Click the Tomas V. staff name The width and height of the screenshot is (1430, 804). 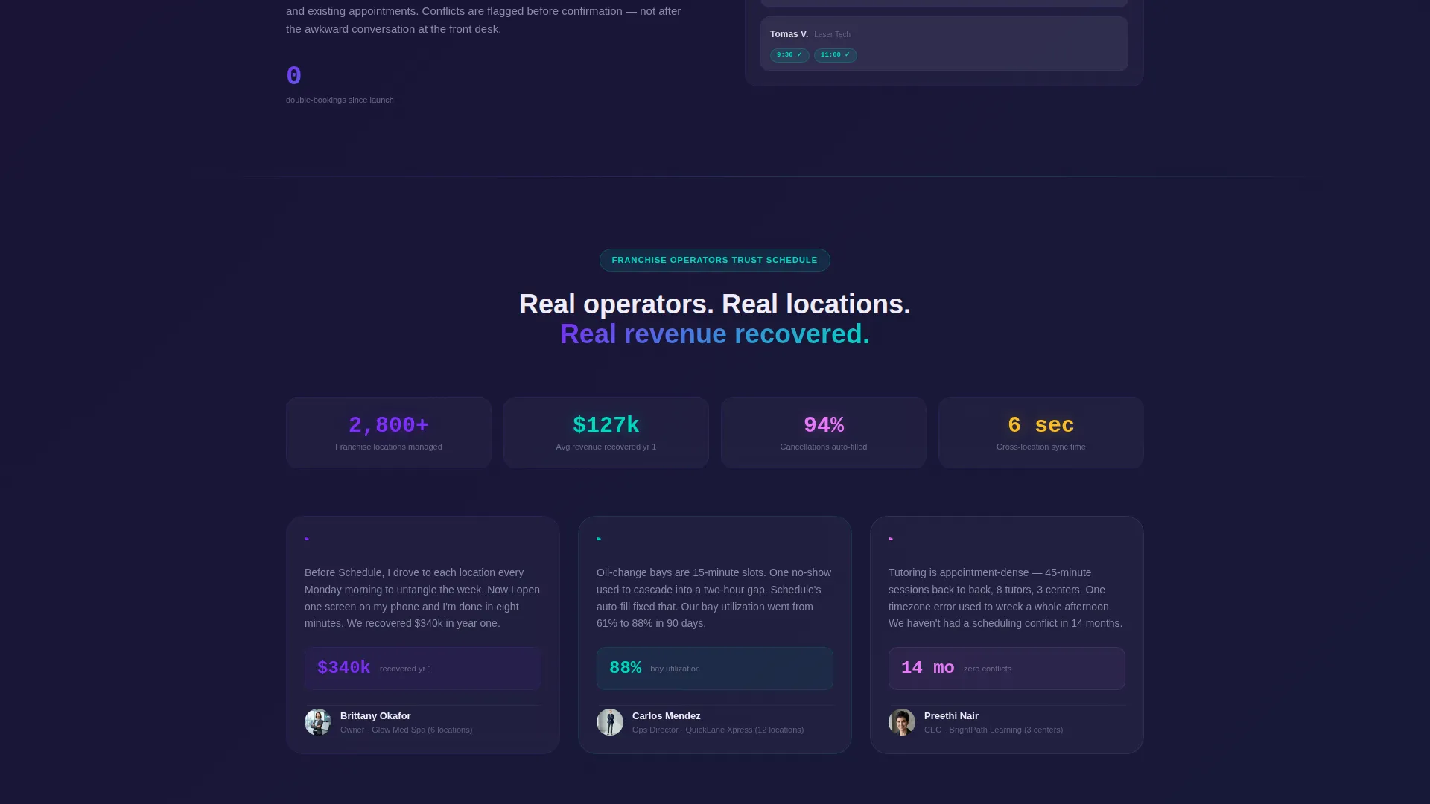pyautogui.click(x=789, y=34)
